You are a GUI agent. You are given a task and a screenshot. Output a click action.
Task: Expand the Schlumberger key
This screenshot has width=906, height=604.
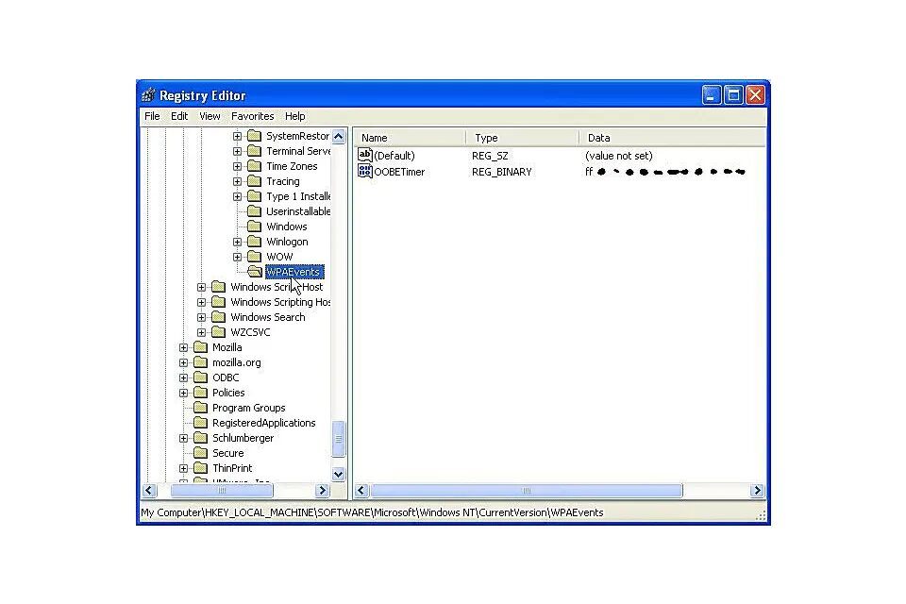[x=183, y=438]
